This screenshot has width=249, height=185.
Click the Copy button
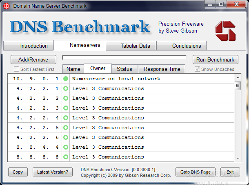point(18,172)
